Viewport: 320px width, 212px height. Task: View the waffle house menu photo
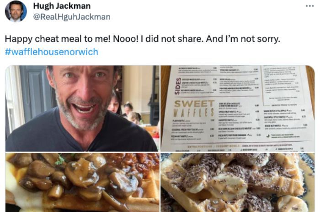click(238, 108)
